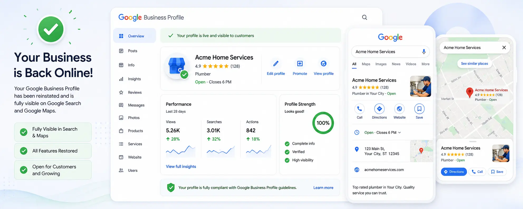Click the round Website globe icon

tap(399, 109)
